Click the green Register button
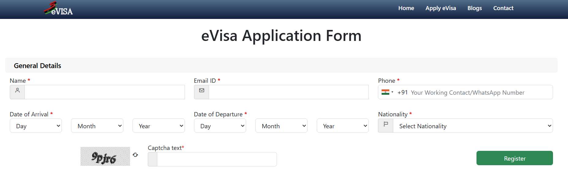The width and height of the screenshot is (568, 182). [x=515, y=158]
